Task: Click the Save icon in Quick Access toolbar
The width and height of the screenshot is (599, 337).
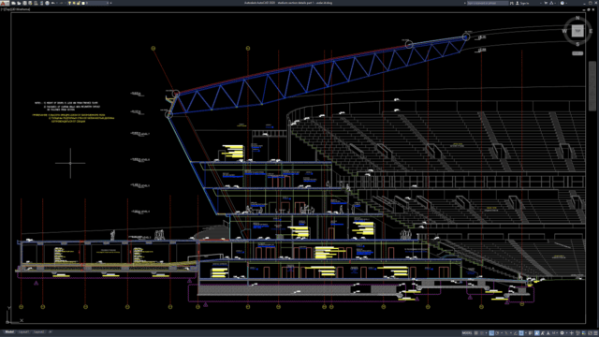Action: click(24, 3)
